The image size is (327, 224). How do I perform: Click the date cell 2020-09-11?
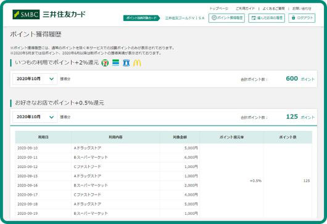(x=28, y=158)
